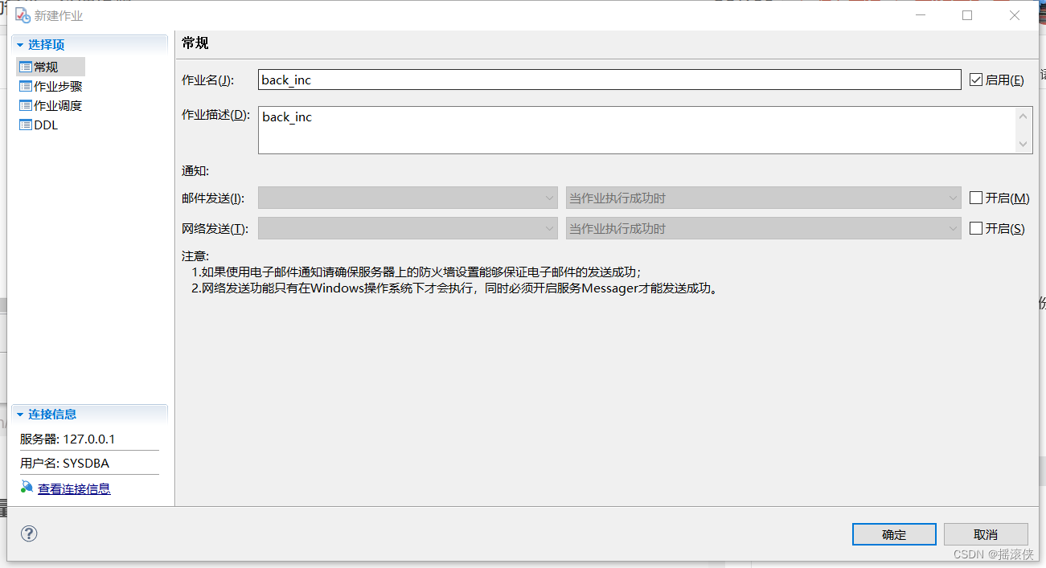1046x568 pixels.
Task: Click the 作业描述 text area
Action: coord(638,129)
